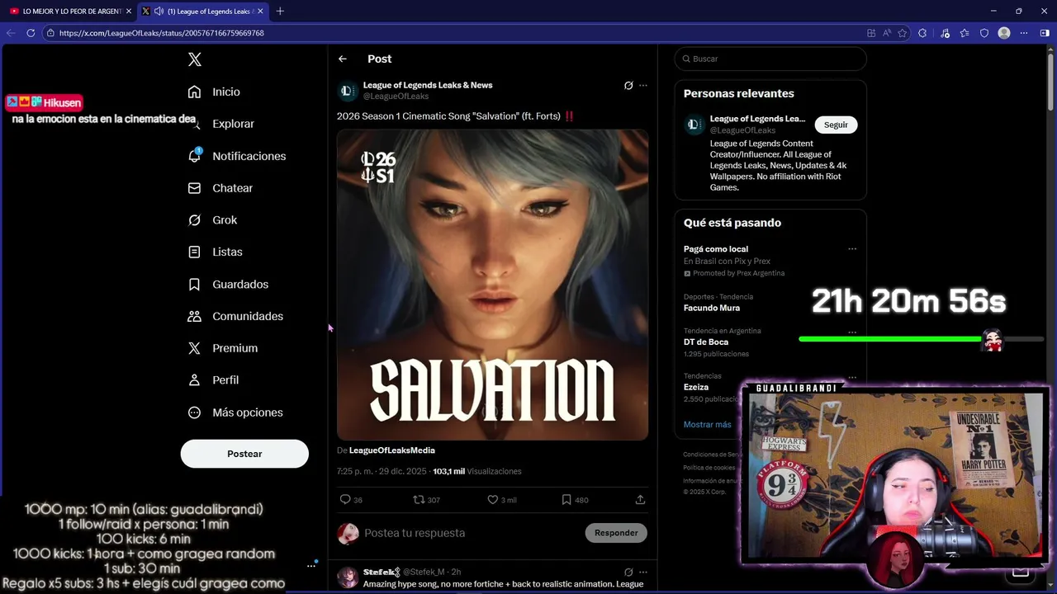Open a new browser tab
This screenshot has height=594, width=1057.
[x=280, y=12]
